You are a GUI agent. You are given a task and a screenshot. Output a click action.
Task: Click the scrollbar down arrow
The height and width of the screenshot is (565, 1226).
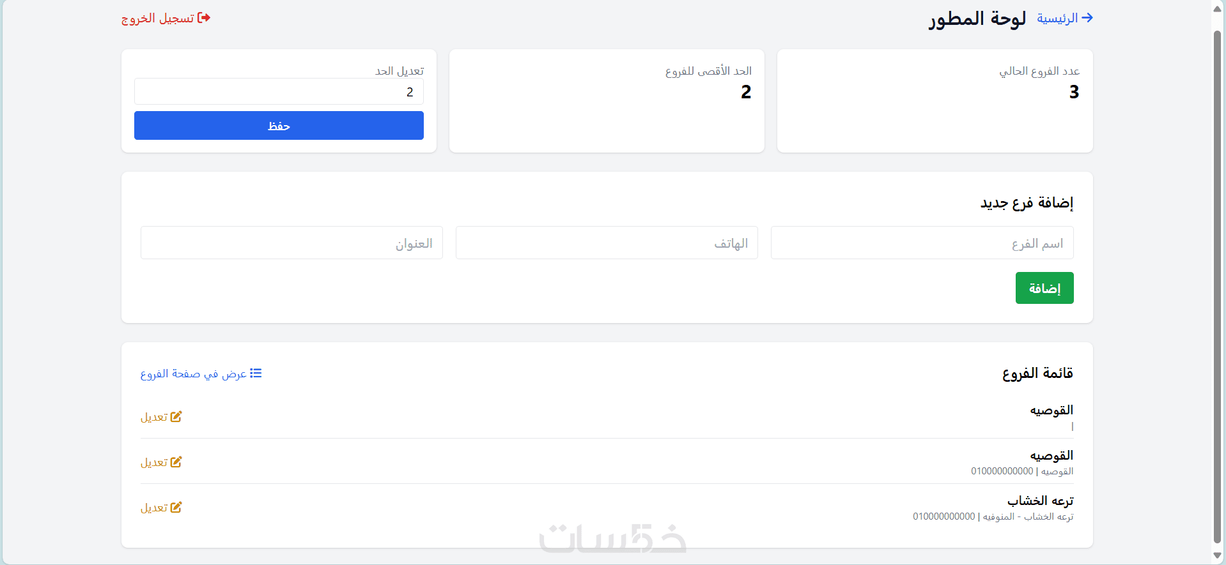click(1218, 556)
